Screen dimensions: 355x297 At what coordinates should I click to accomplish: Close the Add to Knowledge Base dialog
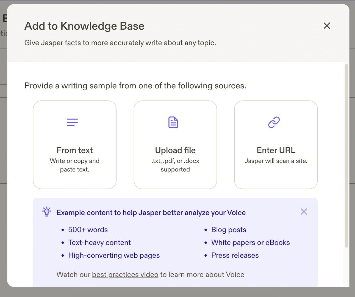click(327, 26)
